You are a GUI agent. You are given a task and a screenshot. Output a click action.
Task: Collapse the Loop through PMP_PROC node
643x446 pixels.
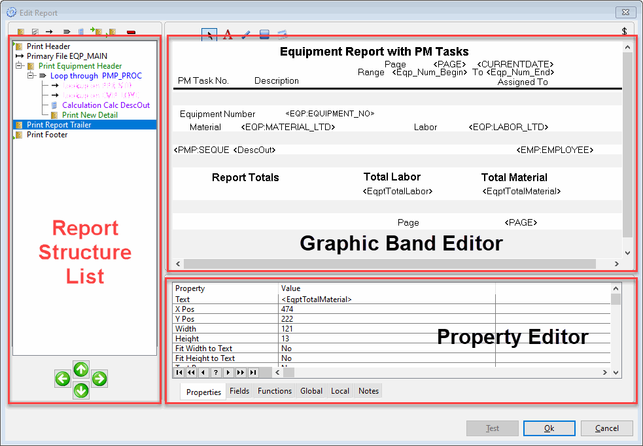[x=30, y=76]
